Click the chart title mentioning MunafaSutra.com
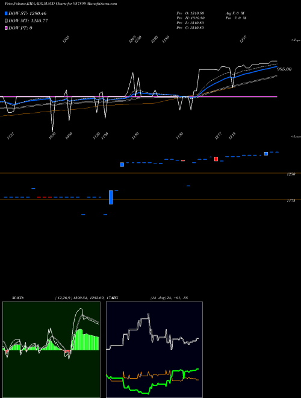 [x=61, y=4]
